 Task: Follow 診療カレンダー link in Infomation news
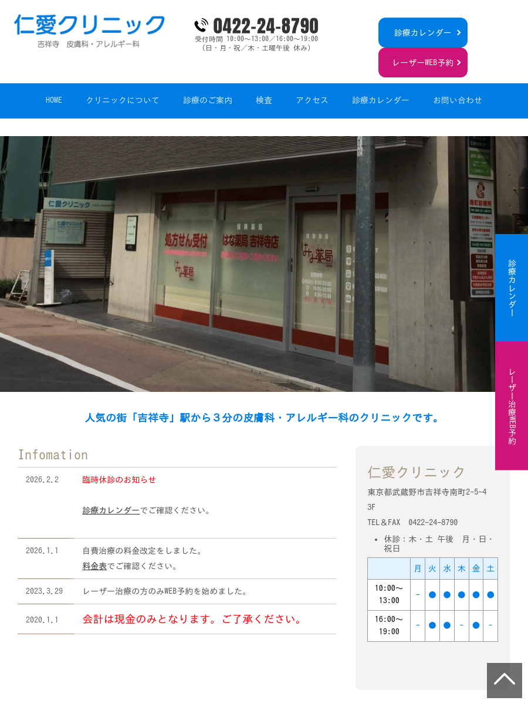(x=111, y=510)
